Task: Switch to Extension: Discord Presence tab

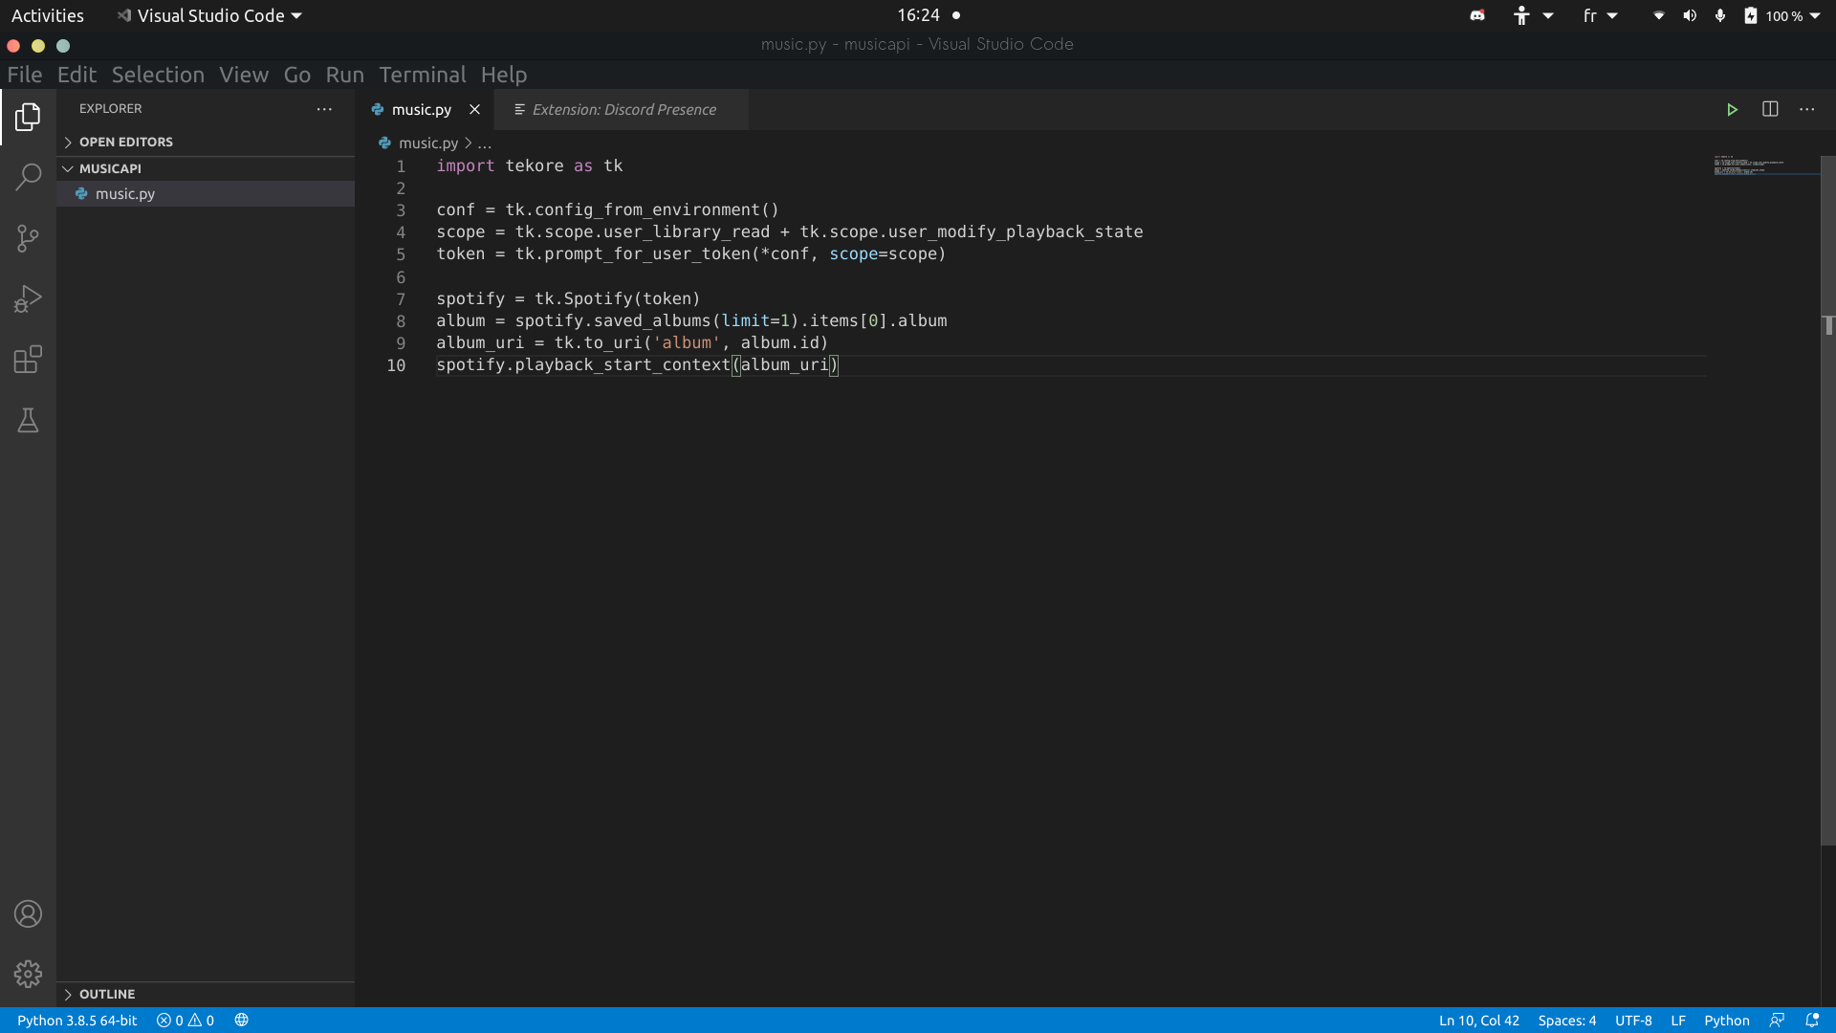Action: tap(623, 110)
